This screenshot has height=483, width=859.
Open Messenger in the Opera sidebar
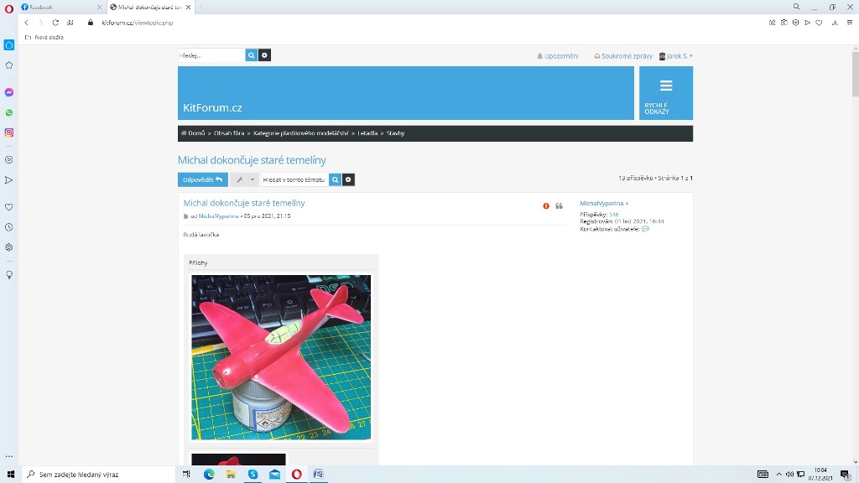pos(9,92)
